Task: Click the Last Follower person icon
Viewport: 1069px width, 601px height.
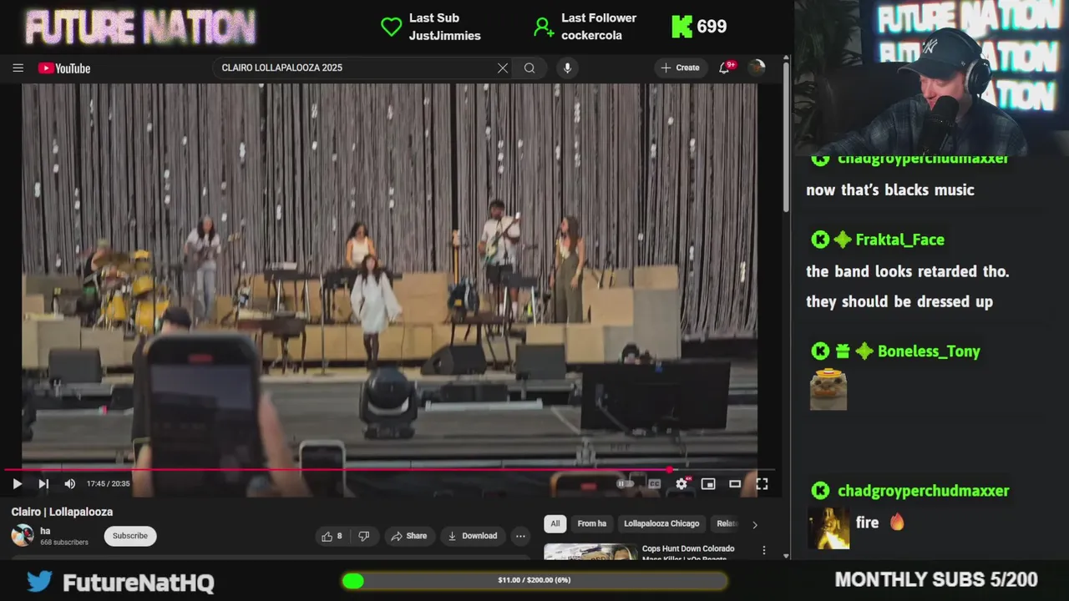Action: point(544,27)
